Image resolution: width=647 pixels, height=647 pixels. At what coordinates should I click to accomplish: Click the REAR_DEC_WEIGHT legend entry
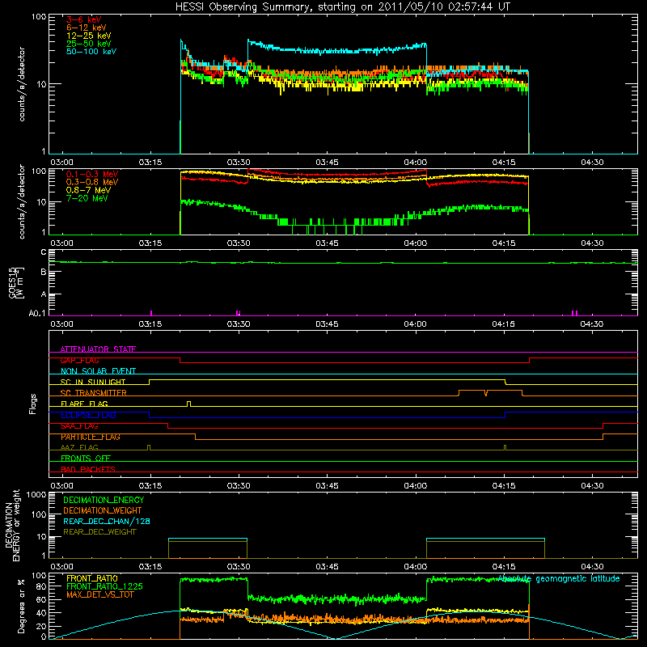(99, 532)
